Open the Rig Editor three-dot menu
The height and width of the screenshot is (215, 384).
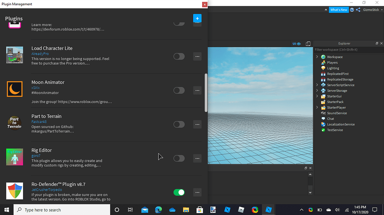(x=197, y=159)
